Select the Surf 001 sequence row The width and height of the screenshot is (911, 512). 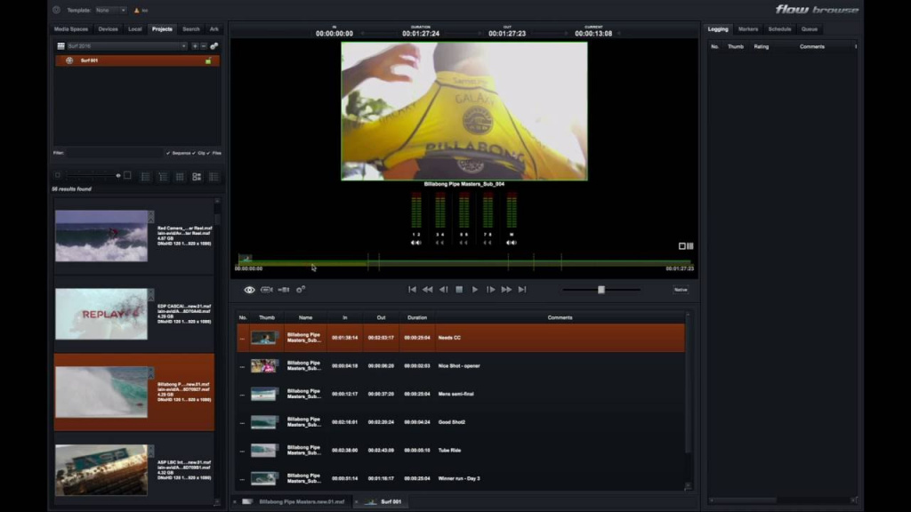tap(137, 60)
